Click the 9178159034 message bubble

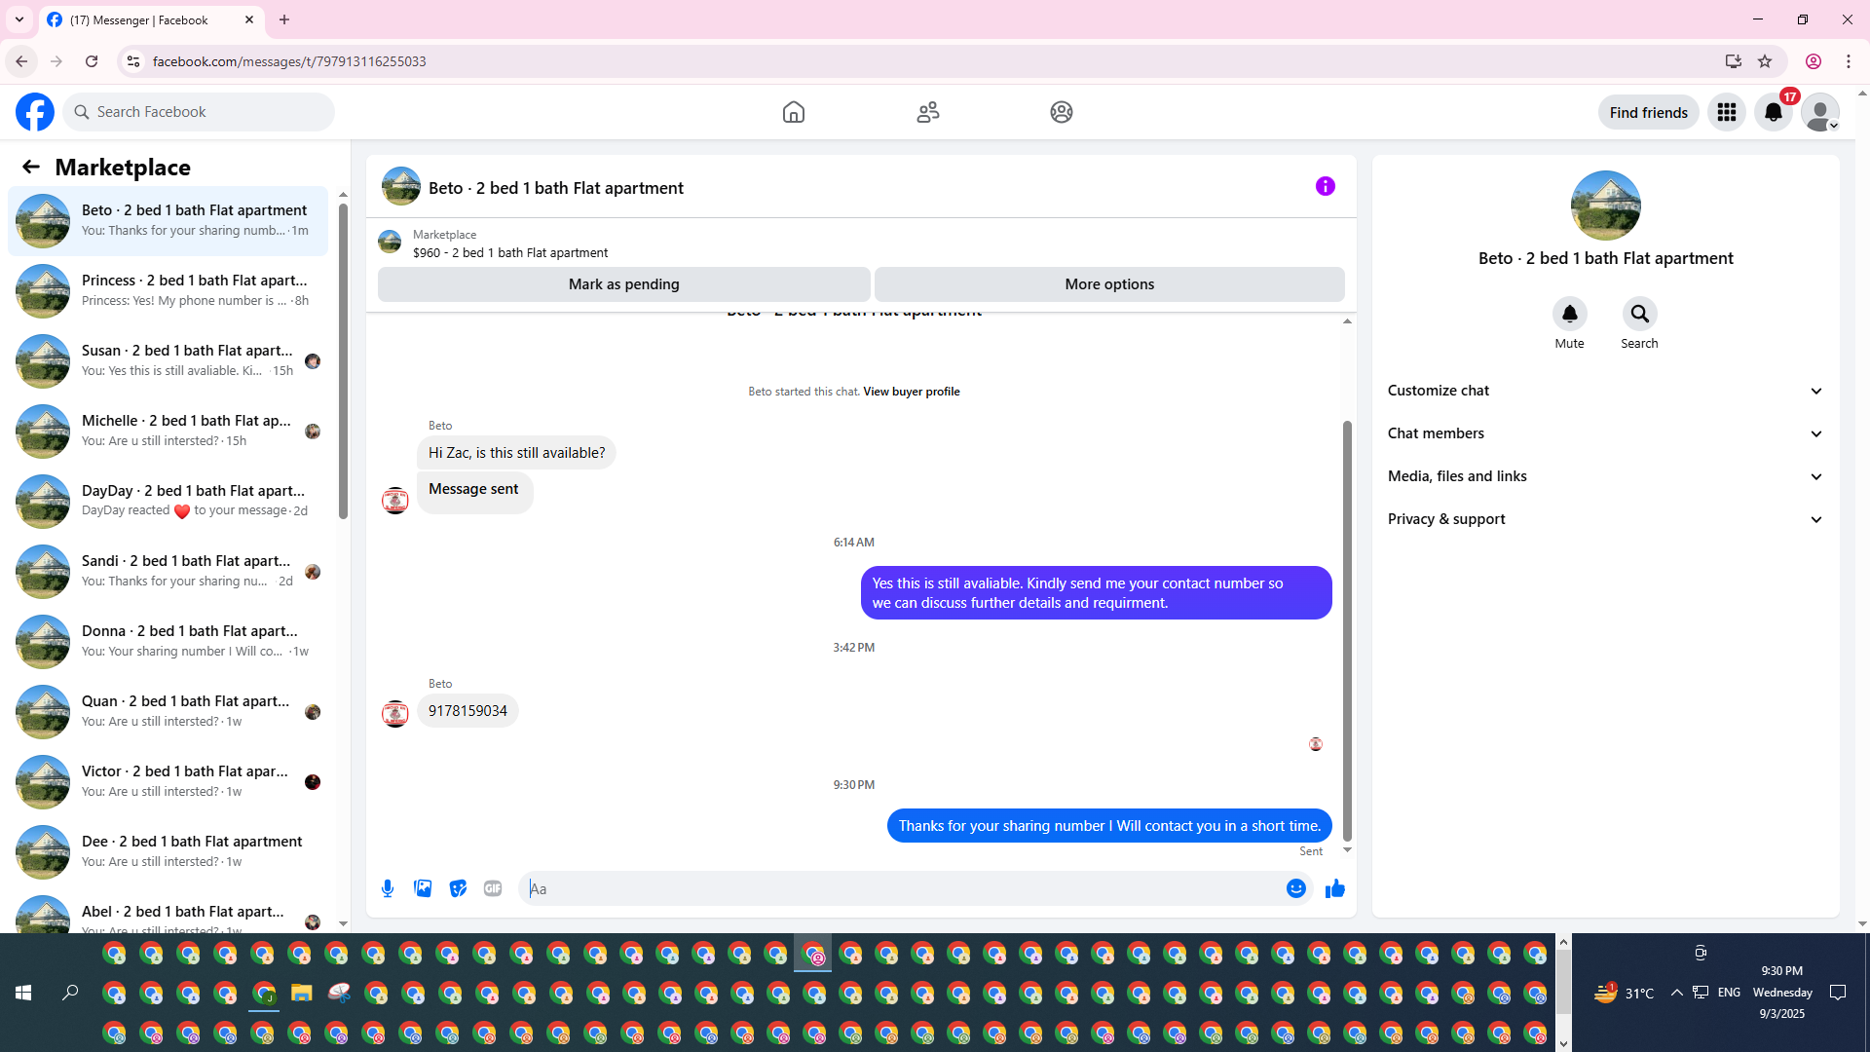(x=467, y=711)
